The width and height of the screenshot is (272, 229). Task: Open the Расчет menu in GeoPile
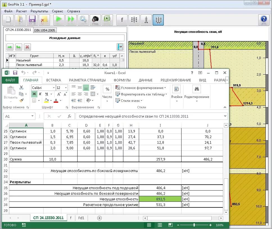coord(21,11)
